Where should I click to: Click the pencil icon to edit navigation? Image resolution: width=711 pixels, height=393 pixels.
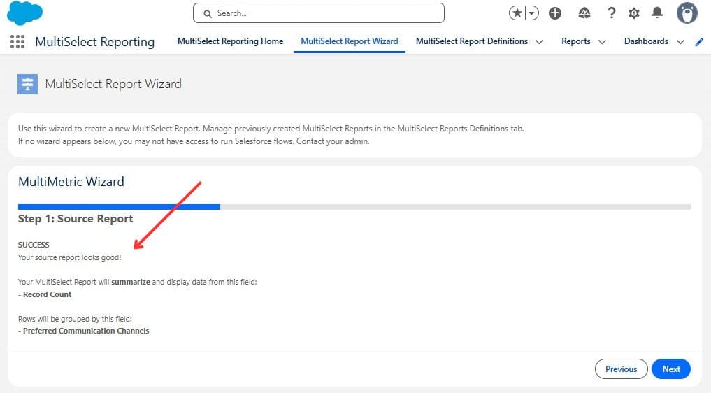tap(699, 42)
